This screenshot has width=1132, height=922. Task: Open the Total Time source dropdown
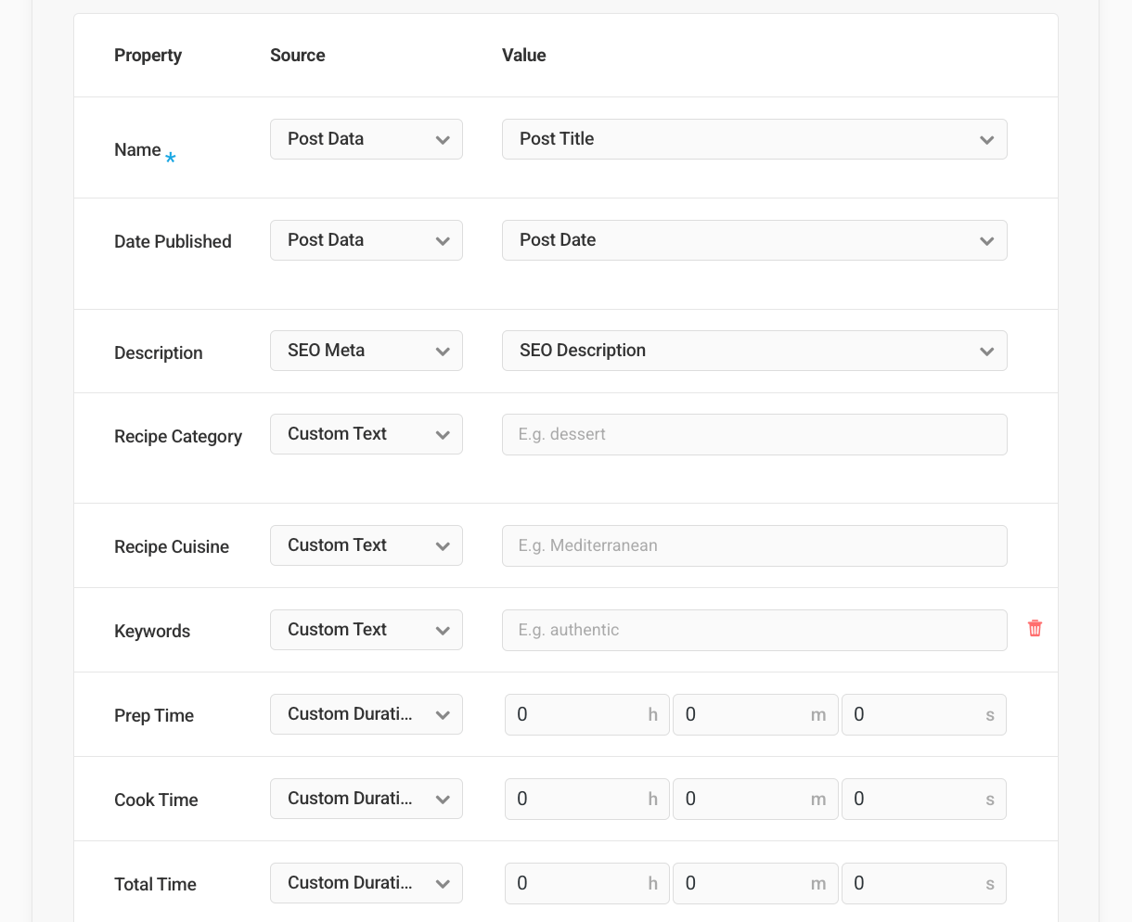click(x=367, y=882)
